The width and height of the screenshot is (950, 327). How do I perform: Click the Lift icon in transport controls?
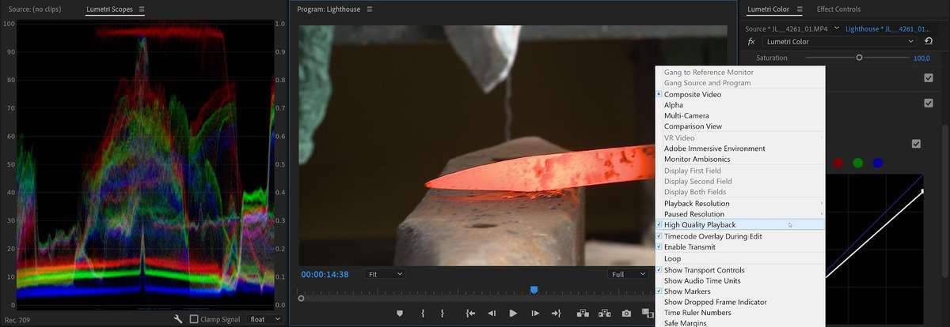tap(583, 314)
